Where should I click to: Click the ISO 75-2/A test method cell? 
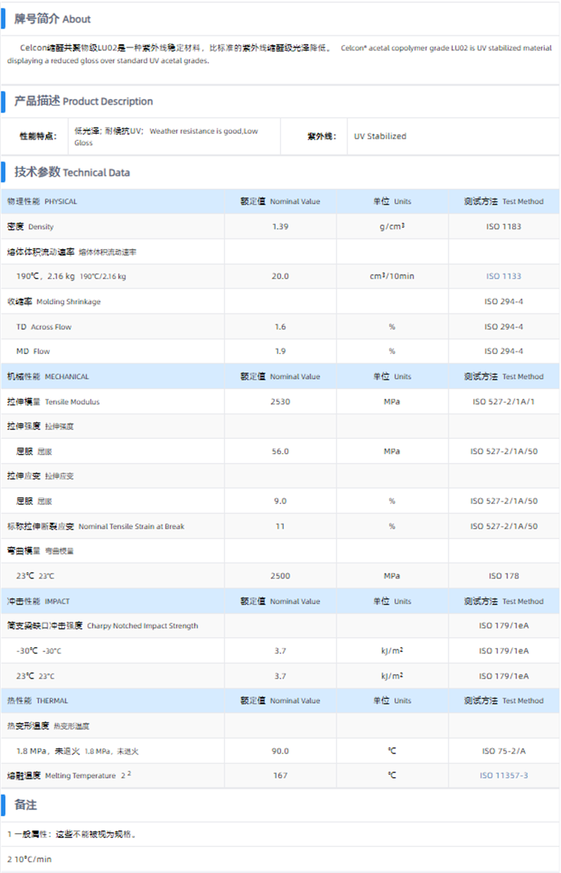tap(503, 751)
